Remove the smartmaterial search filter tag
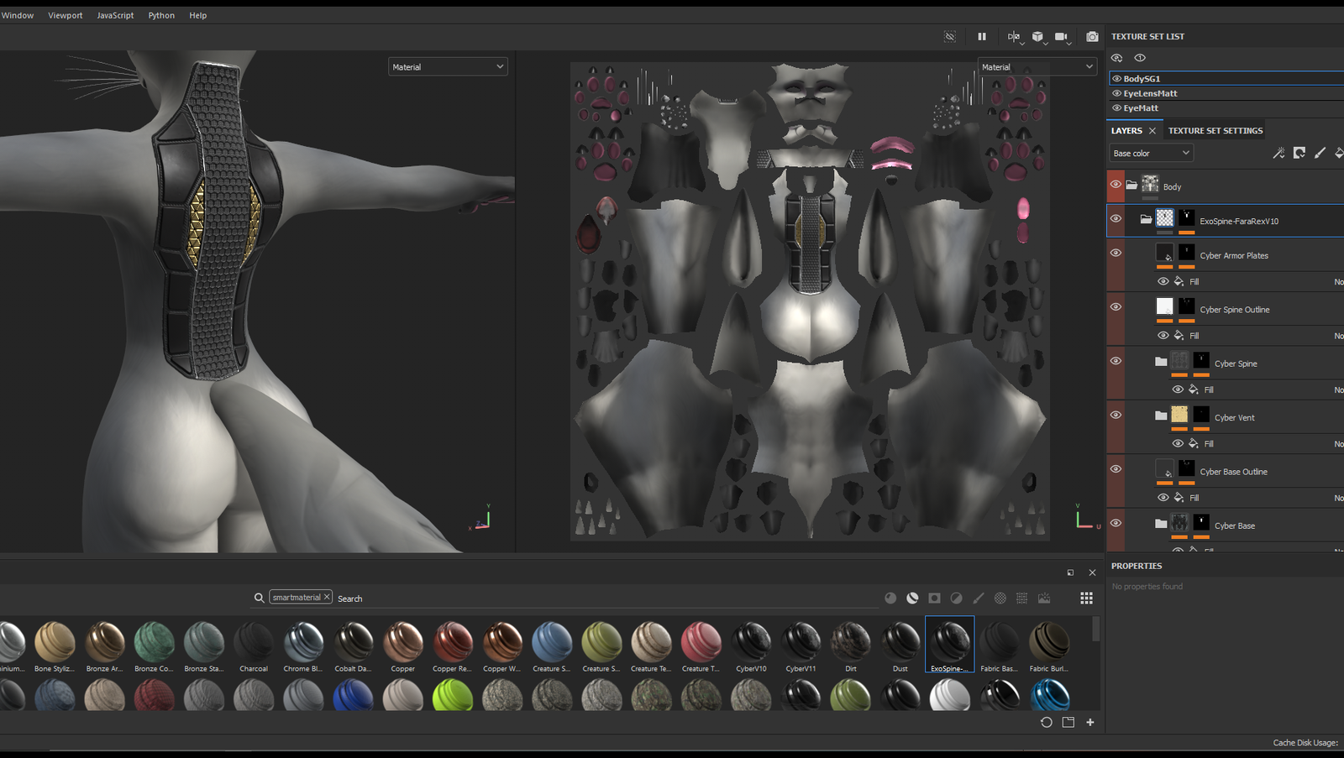Screen dimensions: 1344x758 [x=327, y=597]
